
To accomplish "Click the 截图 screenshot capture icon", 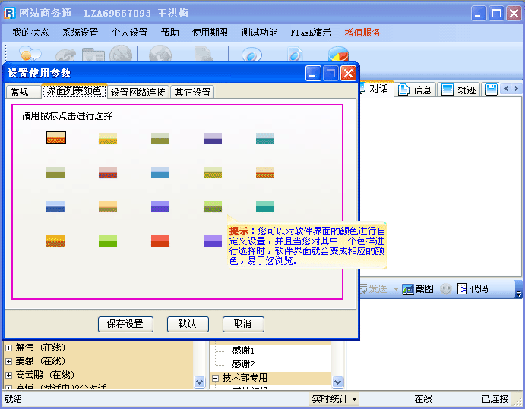I will pos(407,289).
